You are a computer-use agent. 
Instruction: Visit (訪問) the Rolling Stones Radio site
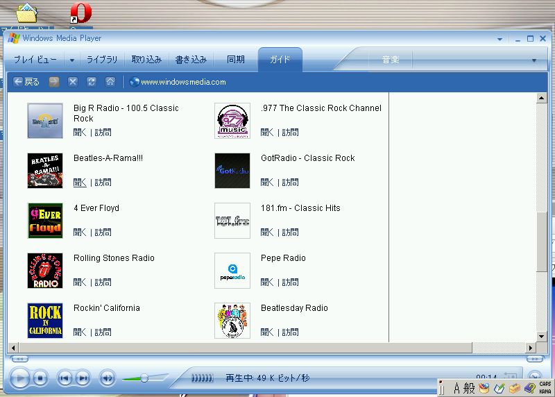(103, 282)
